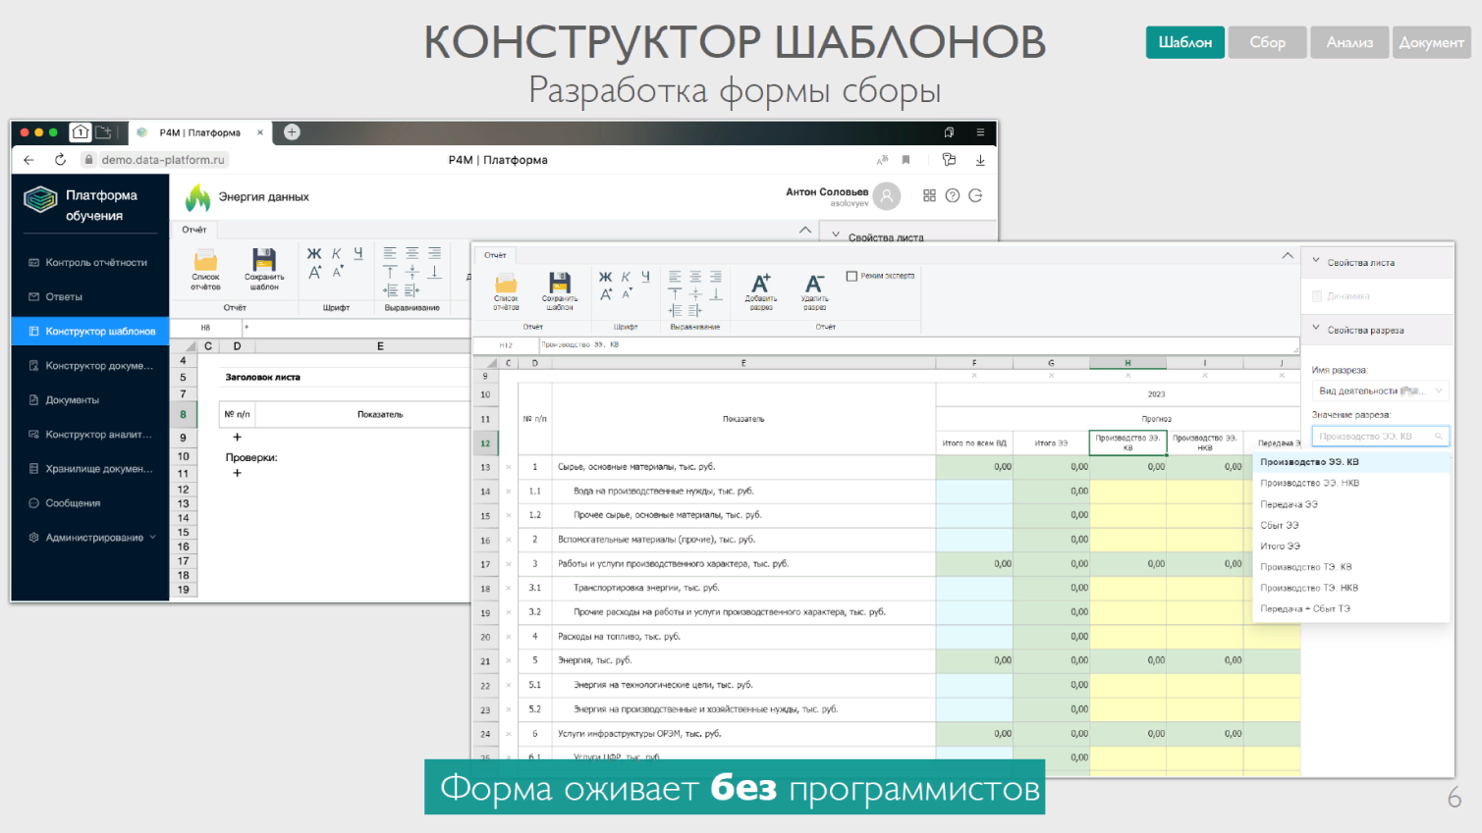Click the formula bar showing Производство ЭЭ. КВ
Viewport: 1482px width, 833px height.
918,345
